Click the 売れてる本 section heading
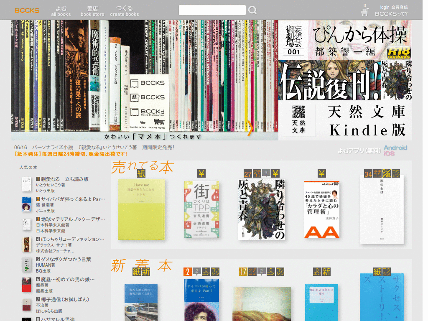The height and width of the screenshot is (321, 428). pyautogui.click(x=143, y=167)
